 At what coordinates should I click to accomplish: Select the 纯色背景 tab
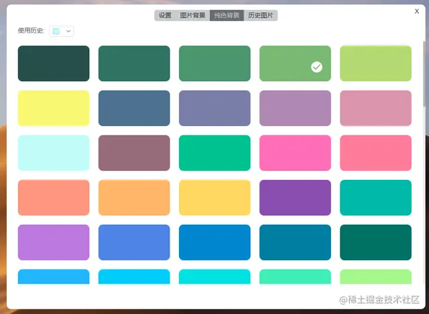(x=227, y=15)
